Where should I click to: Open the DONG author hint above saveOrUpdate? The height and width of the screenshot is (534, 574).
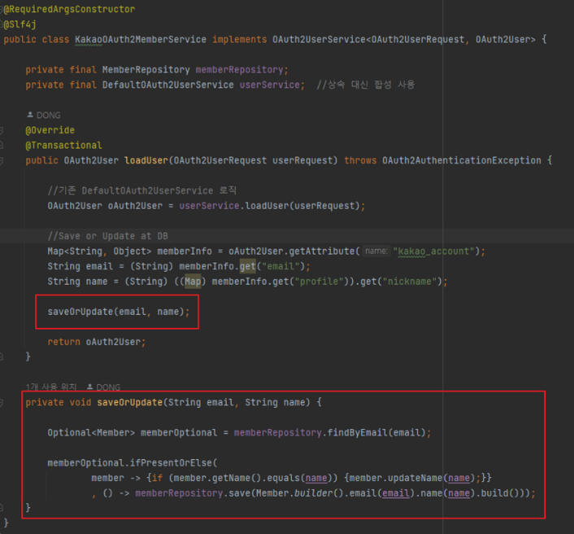[x=103, y=387]
